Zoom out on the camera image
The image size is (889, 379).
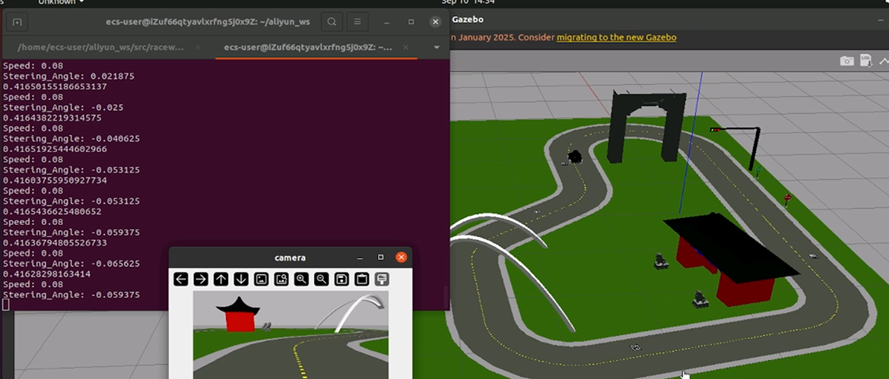[x=322, y=279]
